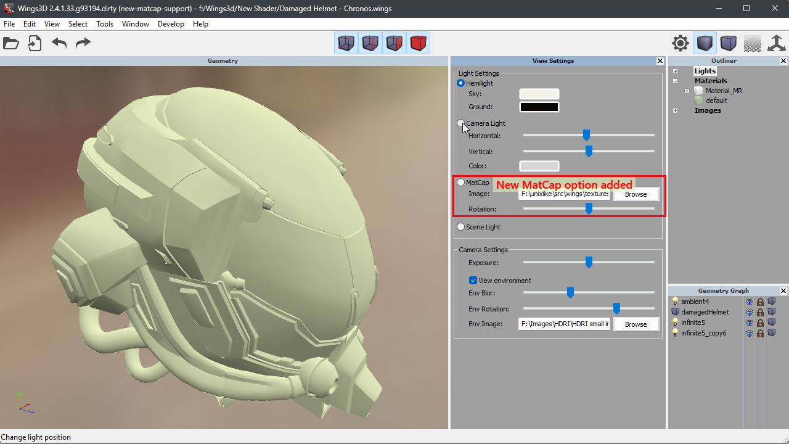The image size is (789, 444).
Task: Switch to flat shaded wireframe cube view
Action: [729, 43]
